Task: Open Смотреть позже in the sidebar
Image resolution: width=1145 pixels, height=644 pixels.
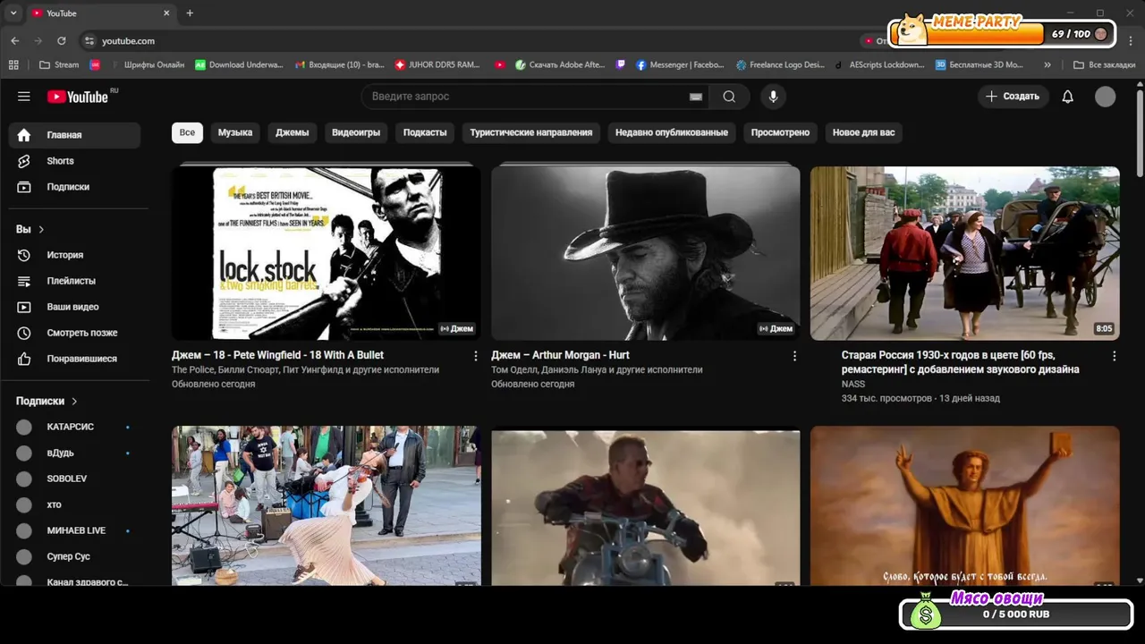Action: 74,333
